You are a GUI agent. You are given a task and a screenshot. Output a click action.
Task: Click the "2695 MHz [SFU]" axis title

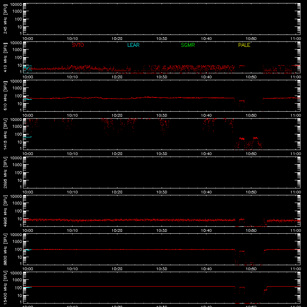coord(5,172)
